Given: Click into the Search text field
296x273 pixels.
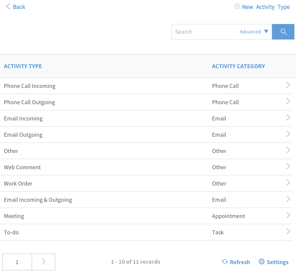Looking at the screenshot, I should tap(205, 32).
